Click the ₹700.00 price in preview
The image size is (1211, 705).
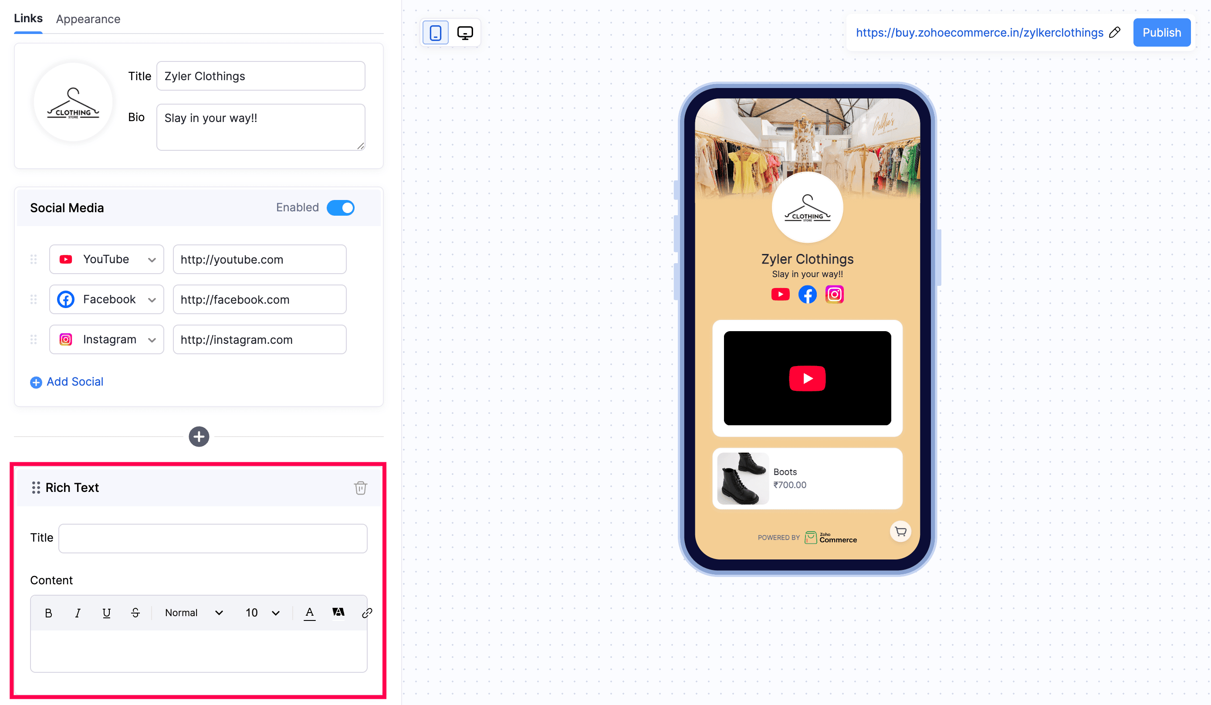[790, 485]
